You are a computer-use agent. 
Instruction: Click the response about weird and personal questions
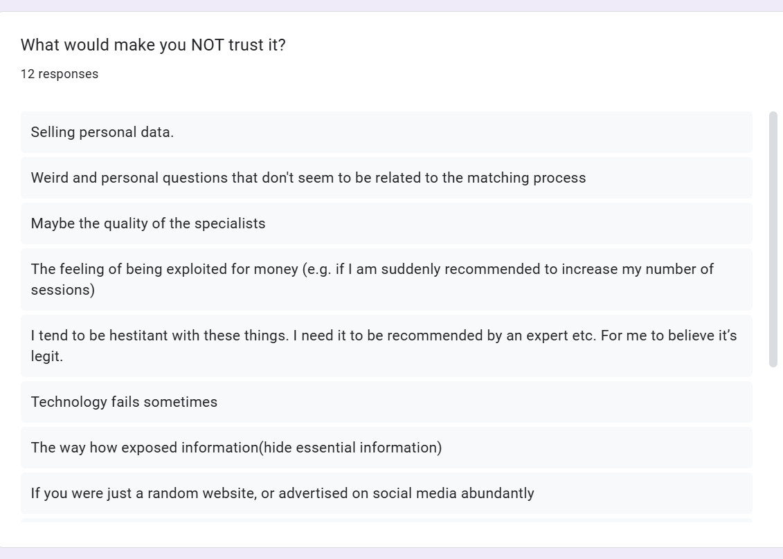[x=308, y=178]
